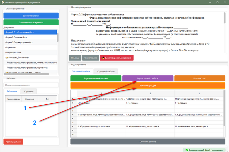Image resolution: width=229 pixels, height=152 pixels.
Task: Click the document list horizontal scrollbar
Action: (x=26, y=74)
